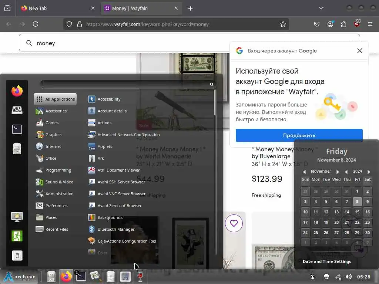
Task: Open Account details entry
Action: (x=107, y=111)
